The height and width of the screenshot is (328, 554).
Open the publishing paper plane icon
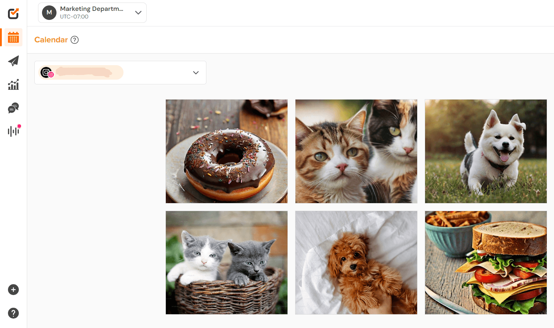tap(13, 61)
